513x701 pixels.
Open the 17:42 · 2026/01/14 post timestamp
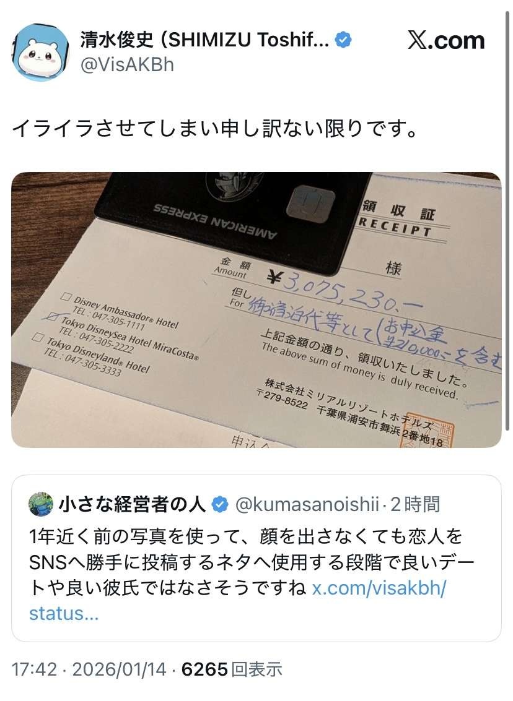point(89,669)
